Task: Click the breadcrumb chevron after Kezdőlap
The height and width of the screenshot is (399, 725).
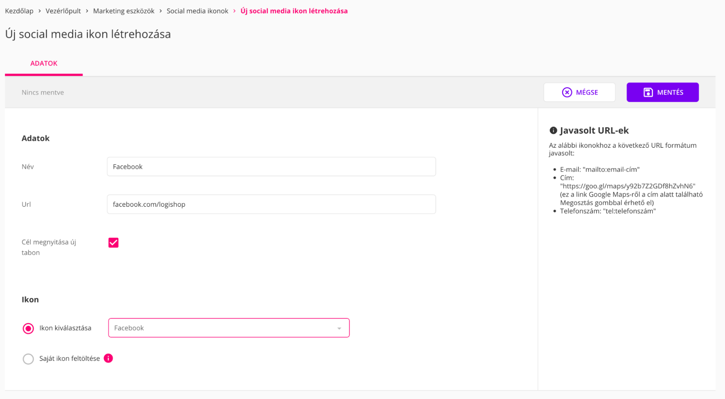Action: [40, 11]
